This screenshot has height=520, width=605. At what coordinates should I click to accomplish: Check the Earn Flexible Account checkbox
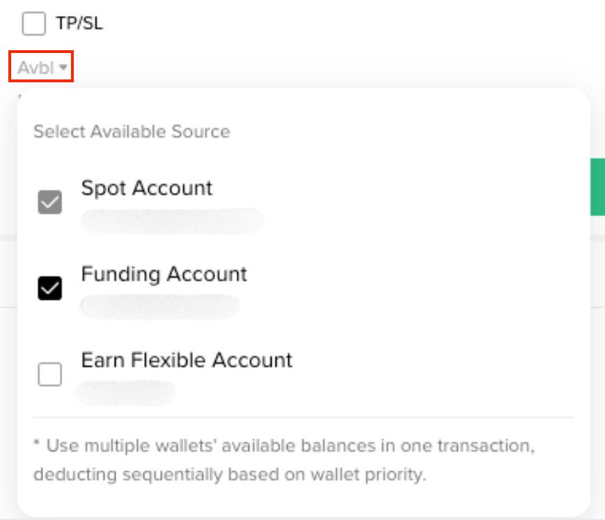click(49, 374)
